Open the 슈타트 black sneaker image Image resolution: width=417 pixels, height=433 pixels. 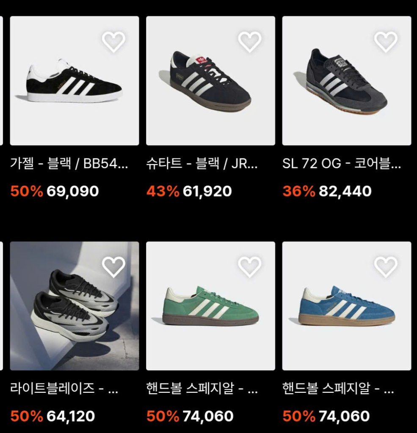pyautogui.click(x=210, y=81)
